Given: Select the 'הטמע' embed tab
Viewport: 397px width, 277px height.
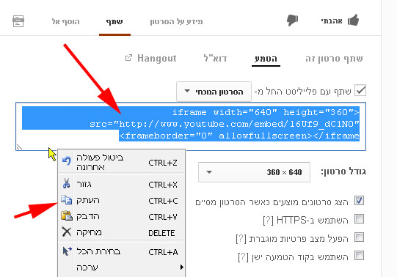Looking at the screenshot, I should [x=266, y=59].
